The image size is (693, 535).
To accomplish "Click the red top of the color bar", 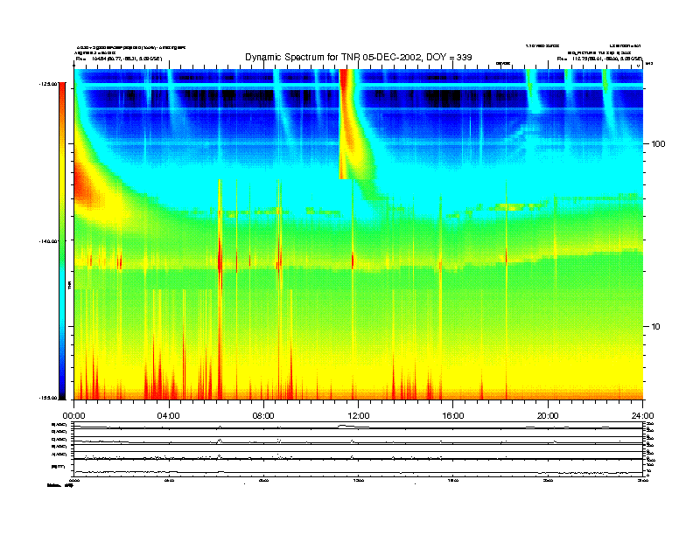I will tap(62, 95).
